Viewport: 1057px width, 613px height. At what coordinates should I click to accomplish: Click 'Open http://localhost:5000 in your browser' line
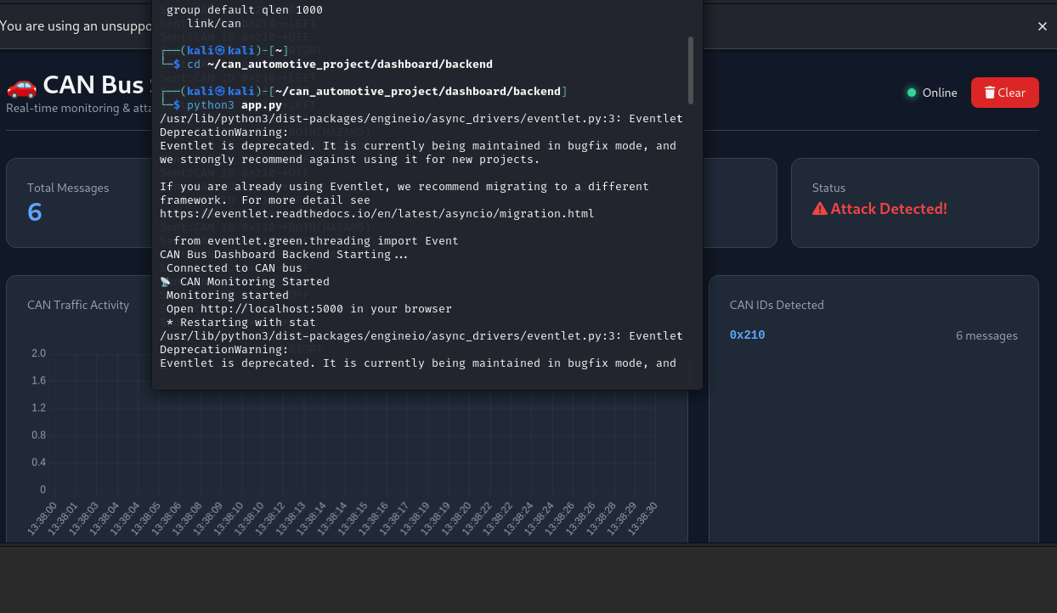coord(309,308)
